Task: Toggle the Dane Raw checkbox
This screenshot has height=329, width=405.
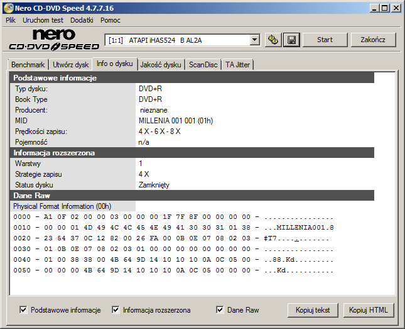Action: 220,309
